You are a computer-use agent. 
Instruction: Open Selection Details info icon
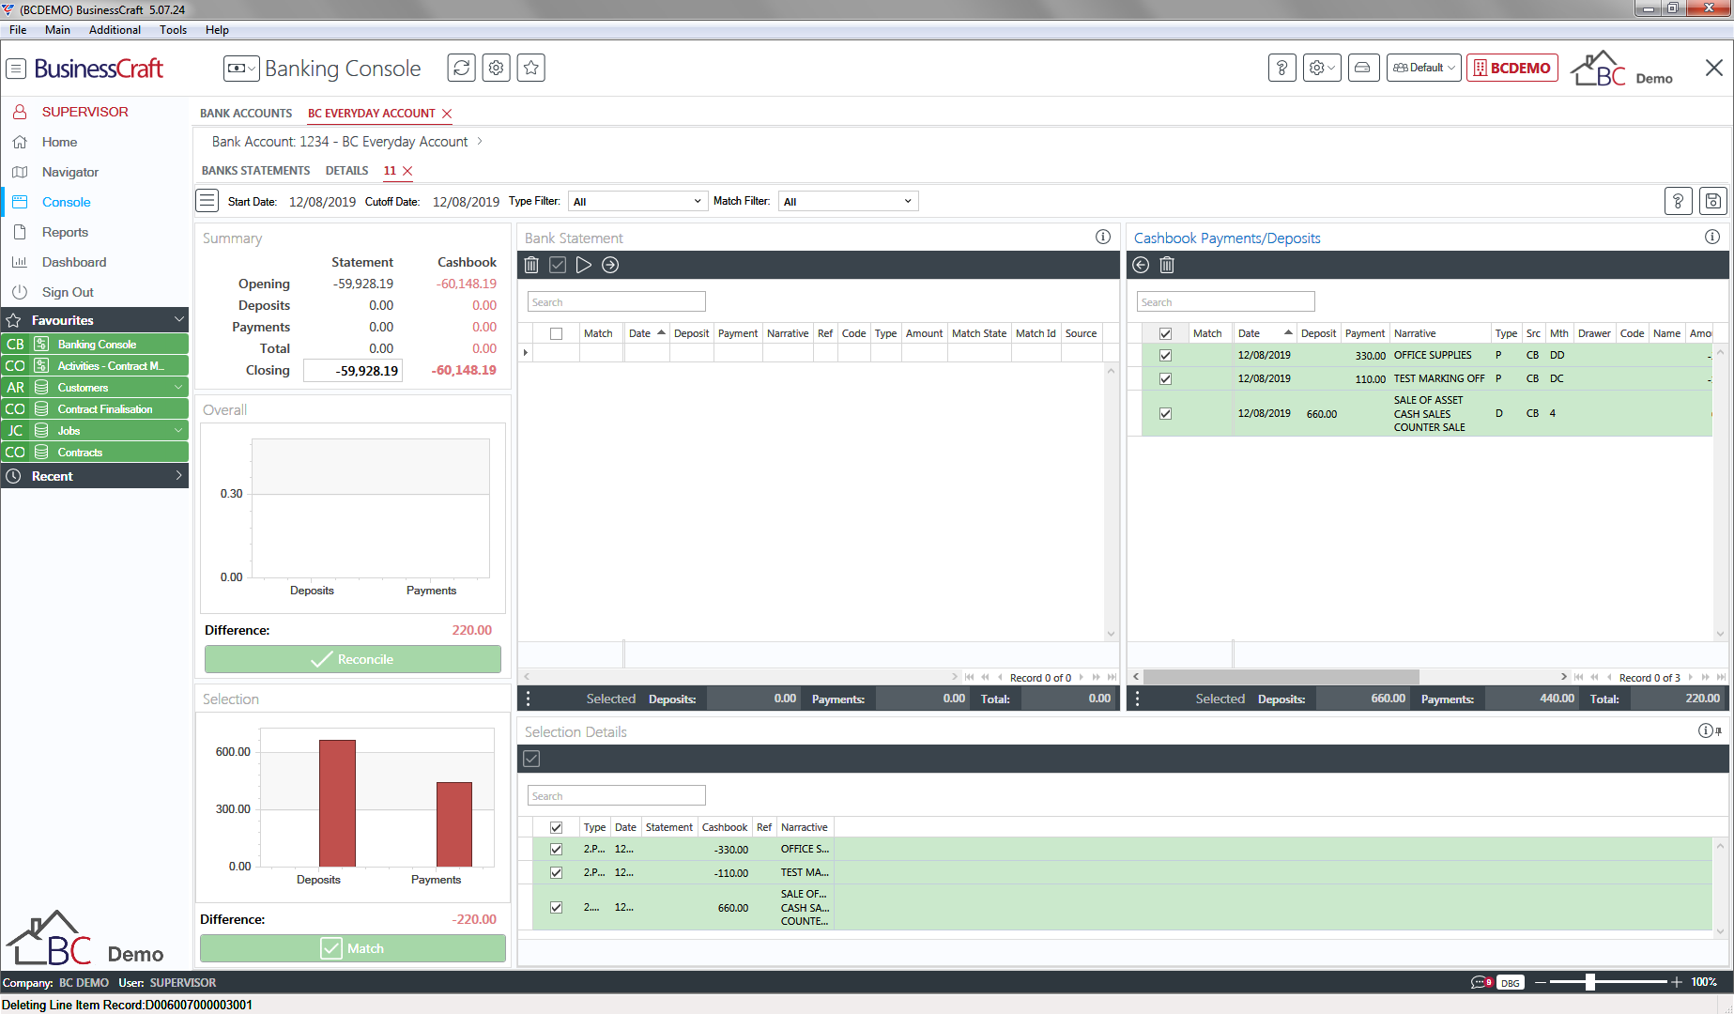1706,730
